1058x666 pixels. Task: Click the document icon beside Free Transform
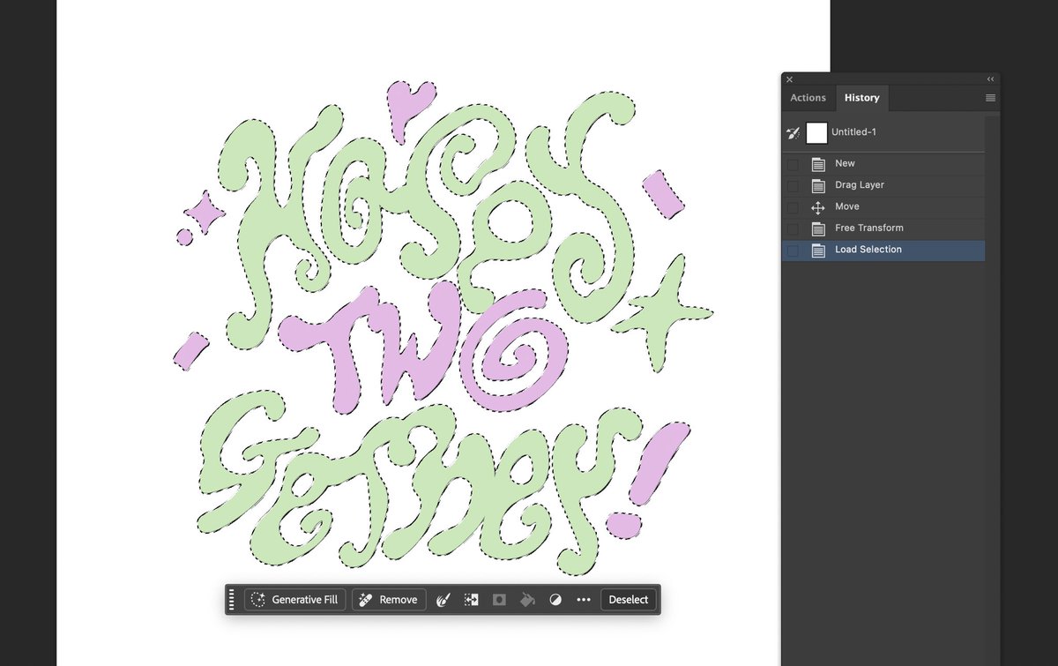pyautogui.click(x=817, y=228)
